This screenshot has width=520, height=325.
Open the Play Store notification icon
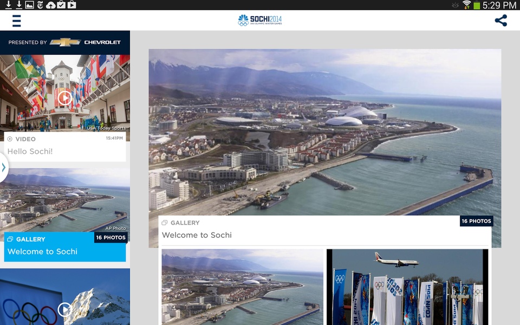pos(72,5)
